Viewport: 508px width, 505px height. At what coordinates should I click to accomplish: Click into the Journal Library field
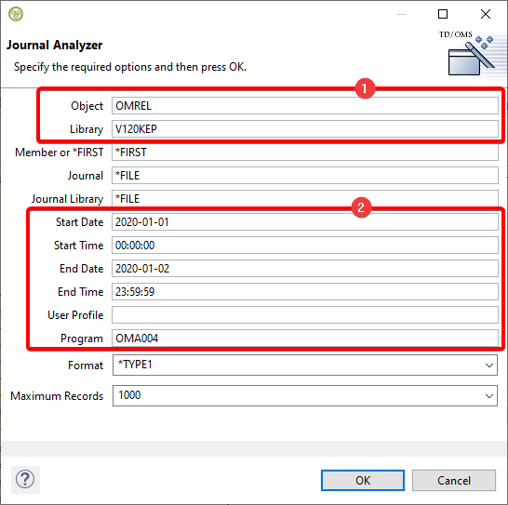pos(305,199)
